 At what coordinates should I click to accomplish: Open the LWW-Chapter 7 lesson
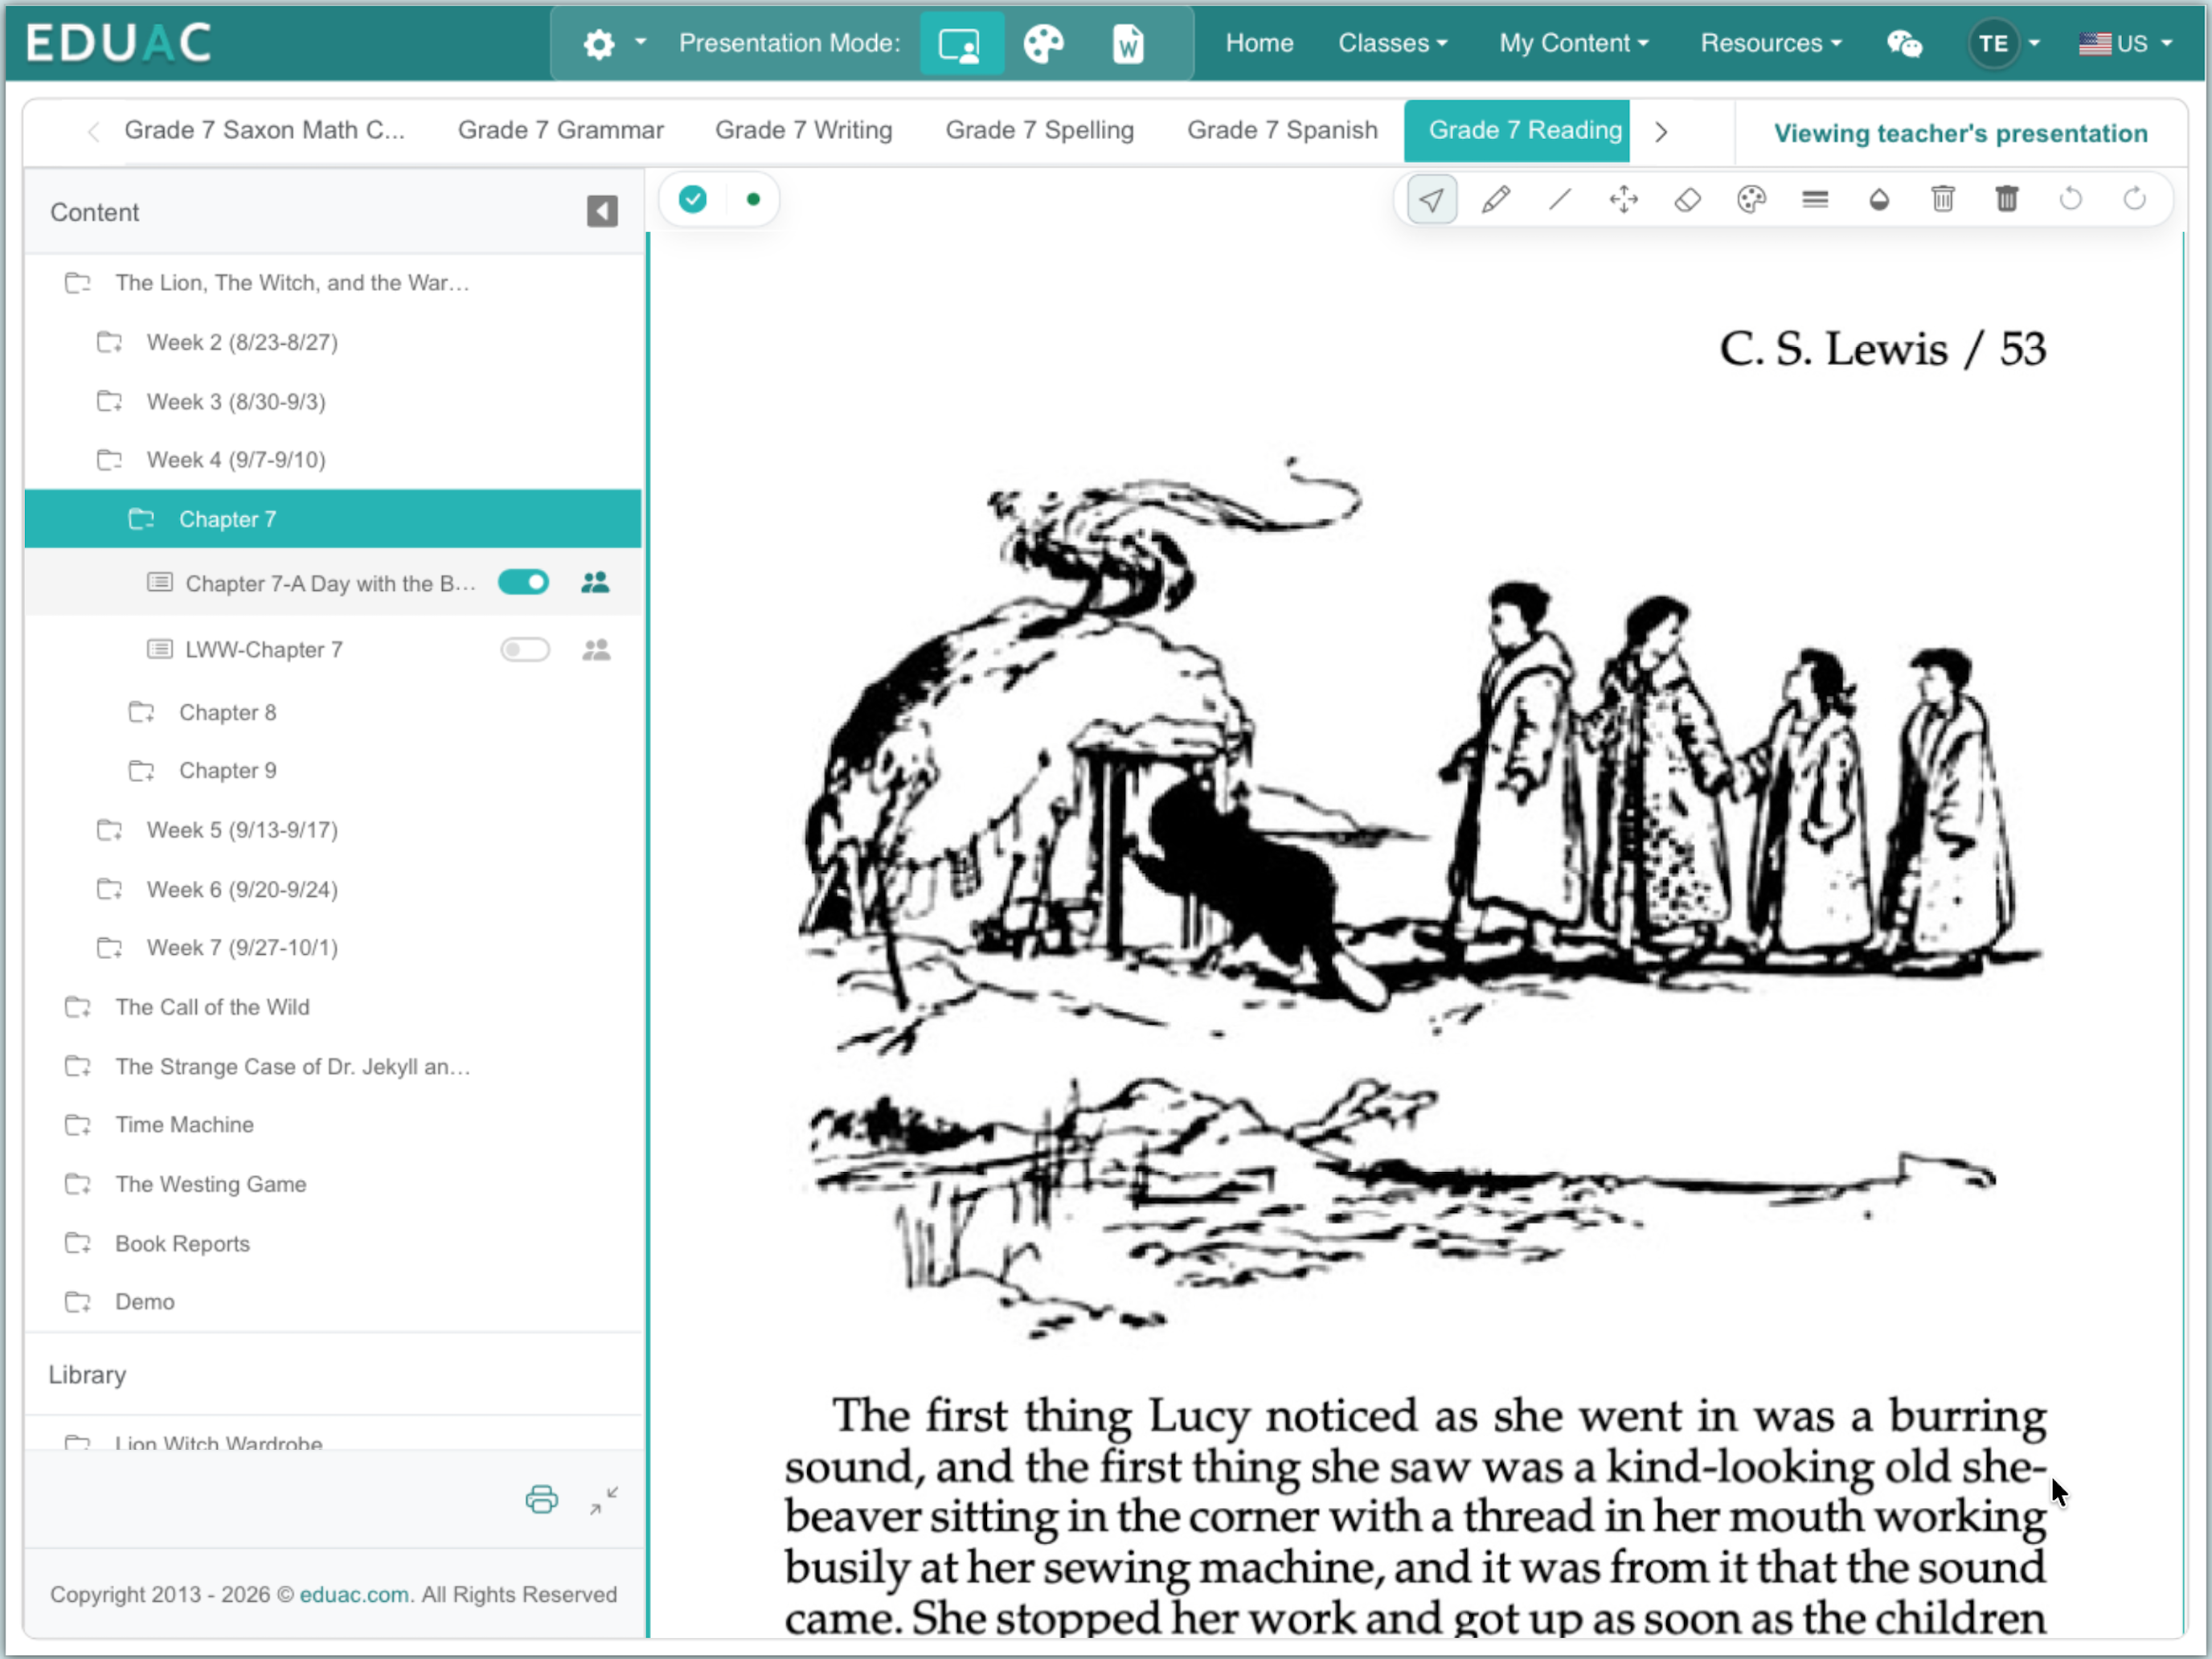pos(263,650)
